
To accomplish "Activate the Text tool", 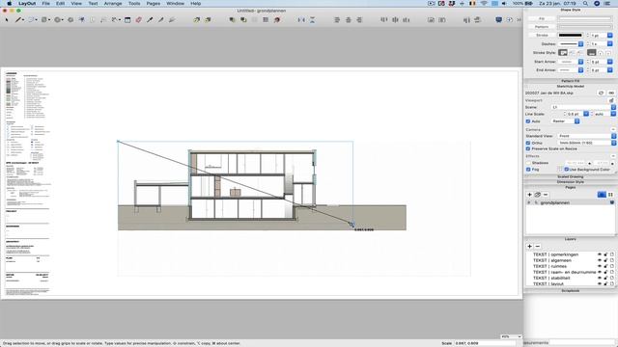I will pyautogui.click(x=93, y=19).
